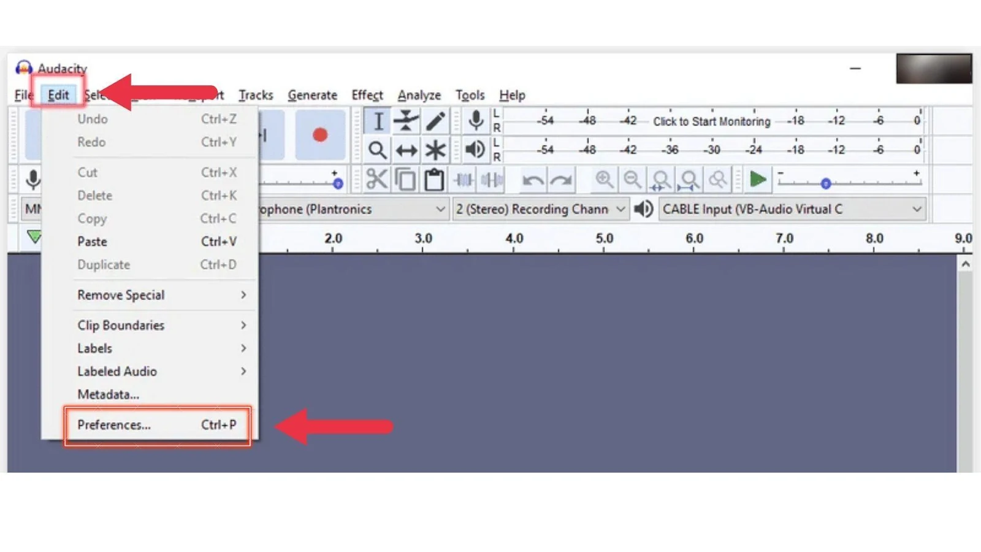Click the Record button

[320, 135]
